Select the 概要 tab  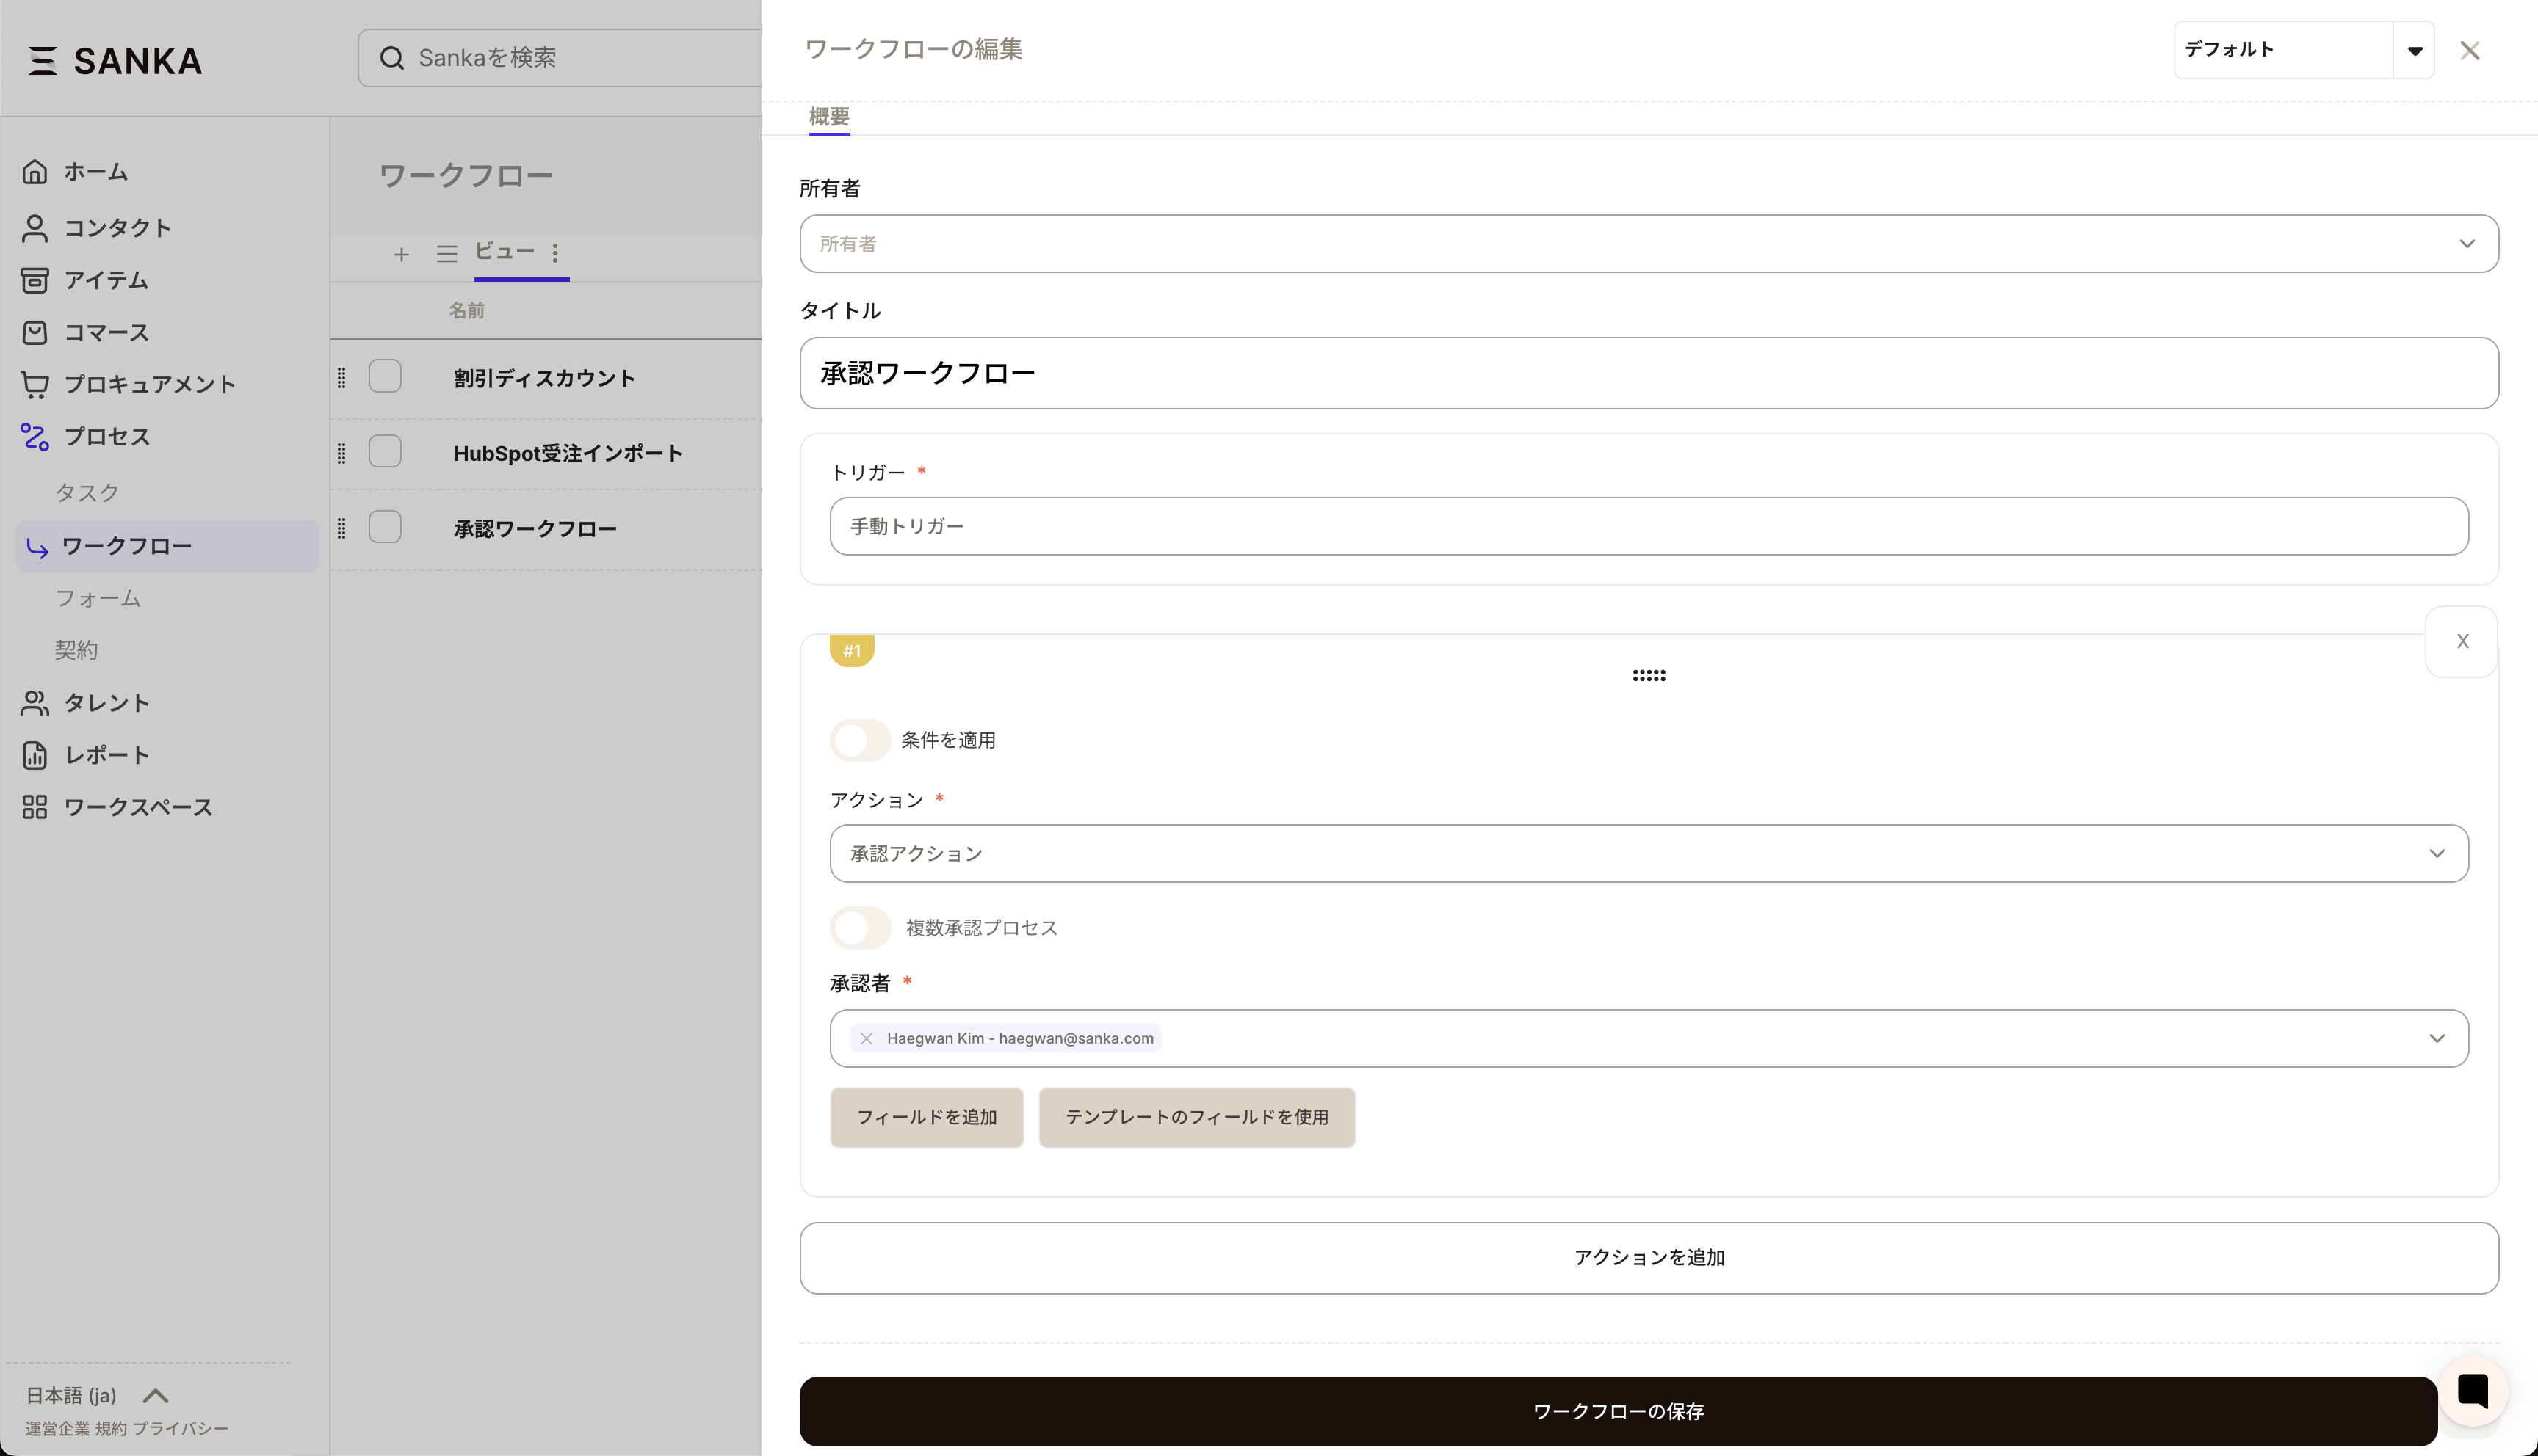coord(828,117)
